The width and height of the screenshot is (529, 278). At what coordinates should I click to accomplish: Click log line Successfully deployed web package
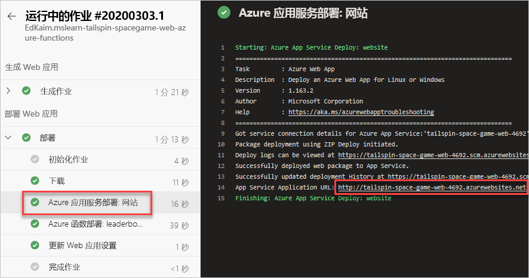tap(322, 166)
